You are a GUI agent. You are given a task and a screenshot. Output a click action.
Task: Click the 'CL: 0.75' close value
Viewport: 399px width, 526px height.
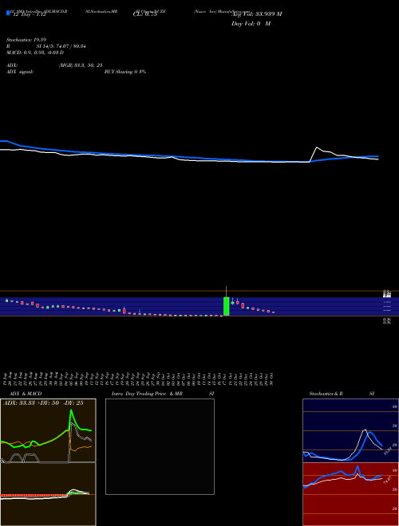point(145,14)
